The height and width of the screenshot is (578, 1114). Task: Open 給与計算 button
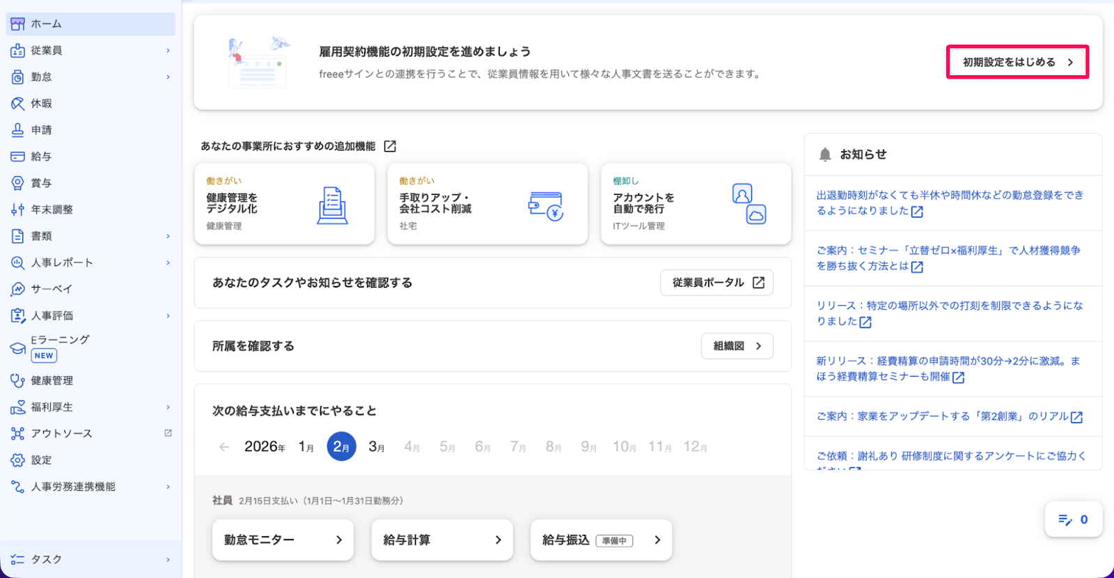[442, 540]
